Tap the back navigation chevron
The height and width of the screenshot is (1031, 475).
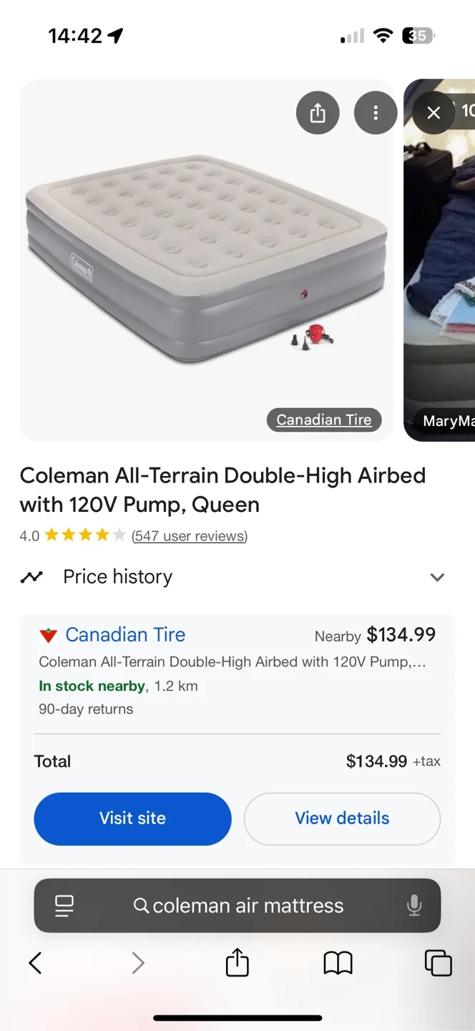pyautogui.click(x=35, y=963)
